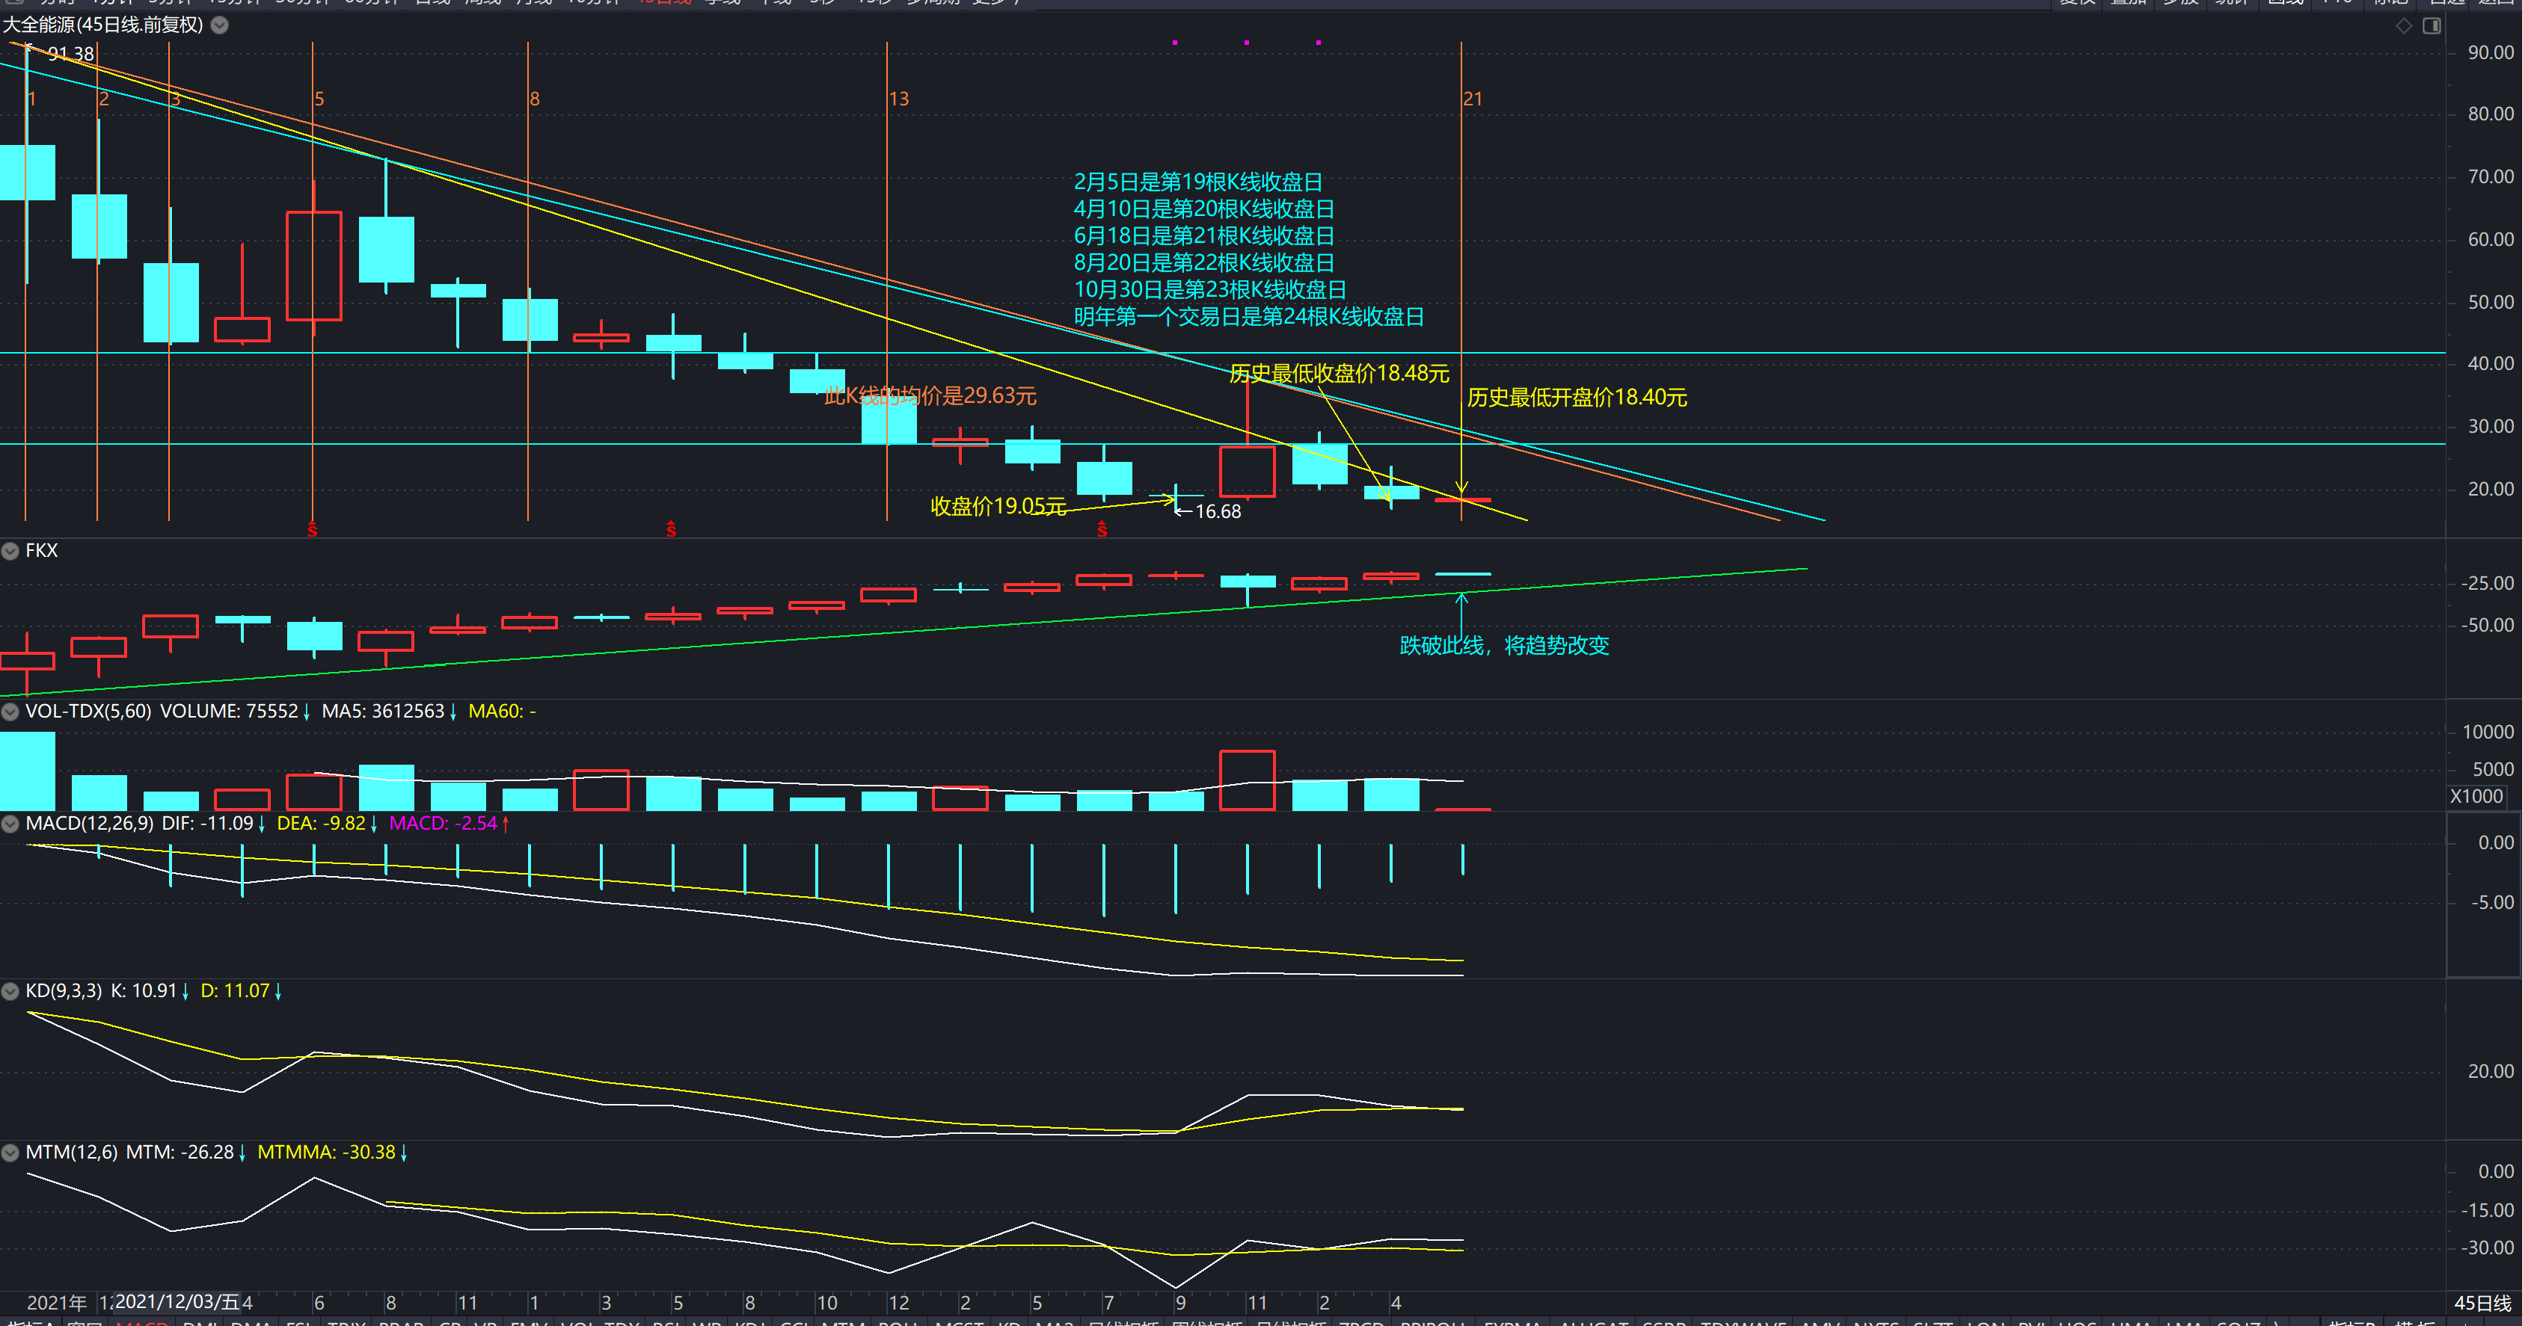Toggle the KD panel circle button

click(x=10, y=991)
